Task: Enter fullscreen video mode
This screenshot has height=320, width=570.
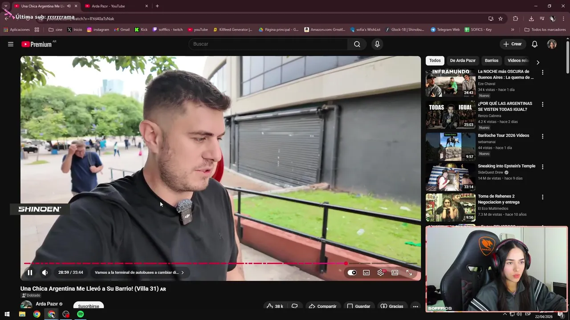Action: [x=409, y=272]
